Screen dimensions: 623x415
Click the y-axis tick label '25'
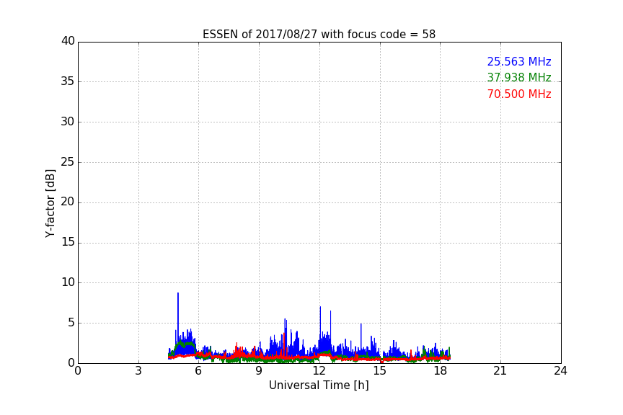coord(68,161)
